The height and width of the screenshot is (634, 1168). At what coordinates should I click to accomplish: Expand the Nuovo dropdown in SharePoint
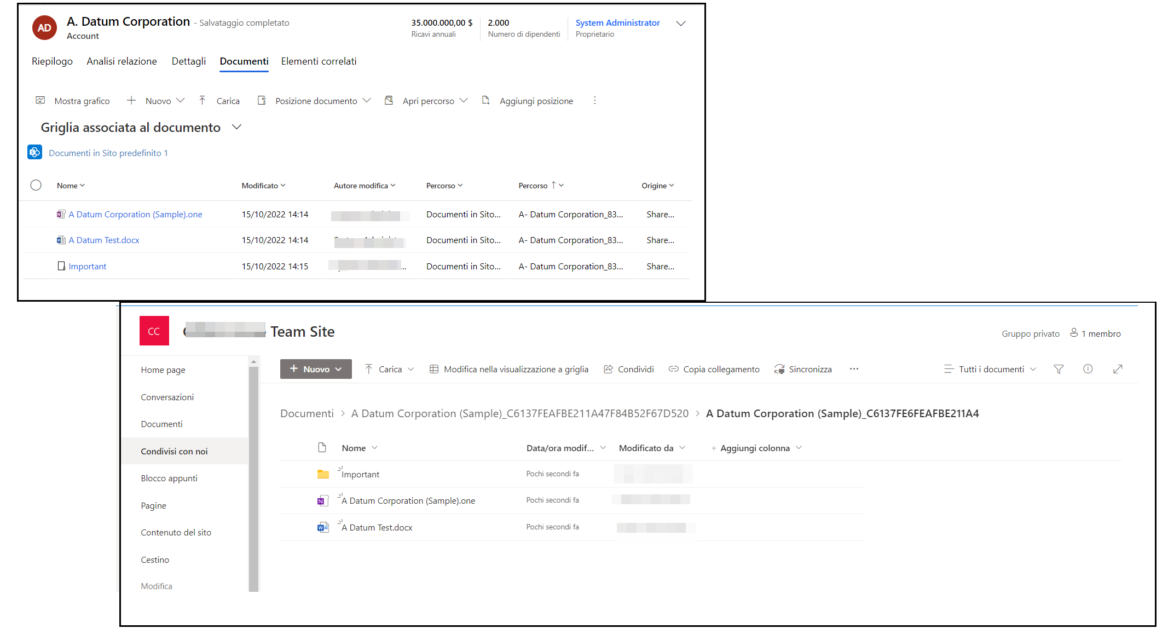339,369
